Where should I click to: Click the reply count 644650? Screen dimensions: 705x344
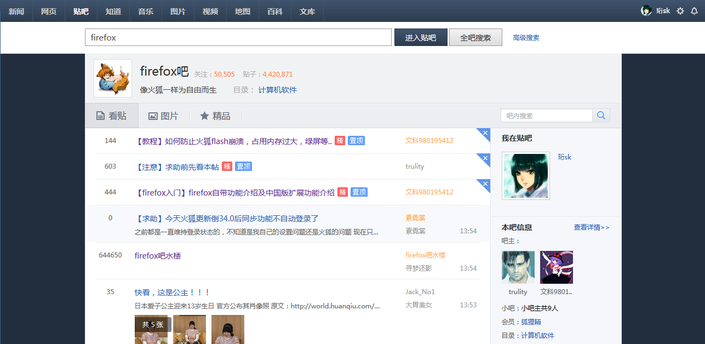pos(110,255)
